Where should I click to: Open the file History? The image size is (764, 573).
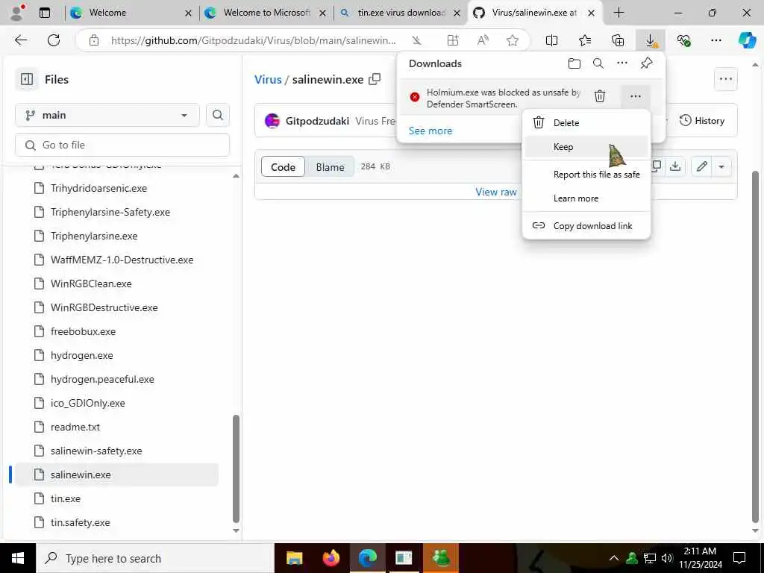(x=702, y=120)
